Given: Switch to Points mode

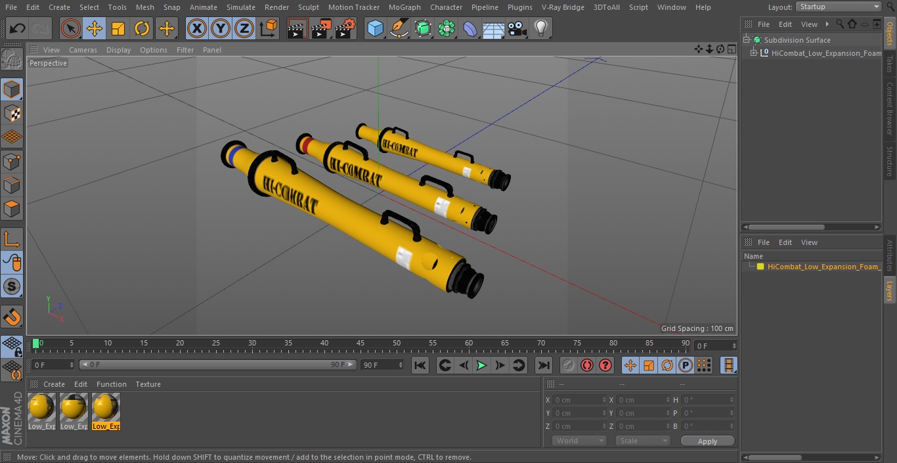Looking at the screenshot, I should pyautogui.click(x=12, y=161).
